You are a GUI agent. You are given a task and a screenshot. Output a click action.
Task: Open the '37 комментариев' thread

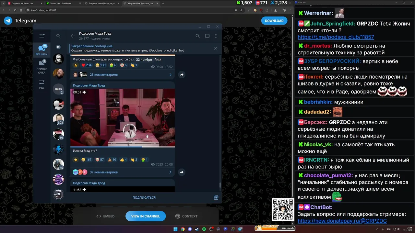[x=104, y=172]
